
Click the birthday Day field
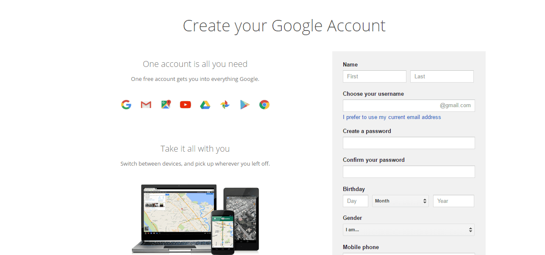click(356, 201)
